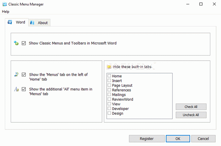Uncheck Show Classic Menus and Toolbars checkbox
The image size is (221, 146).
coord(24,43)
